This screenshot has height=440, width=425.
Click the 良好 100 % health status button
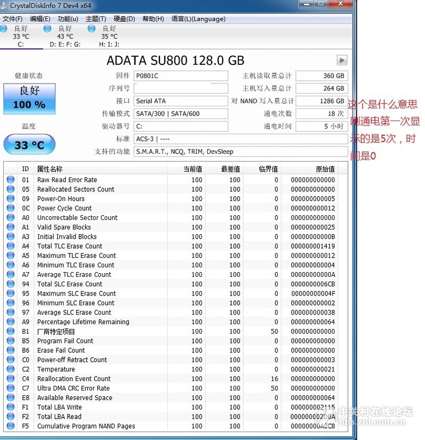[x=29, y=99]
